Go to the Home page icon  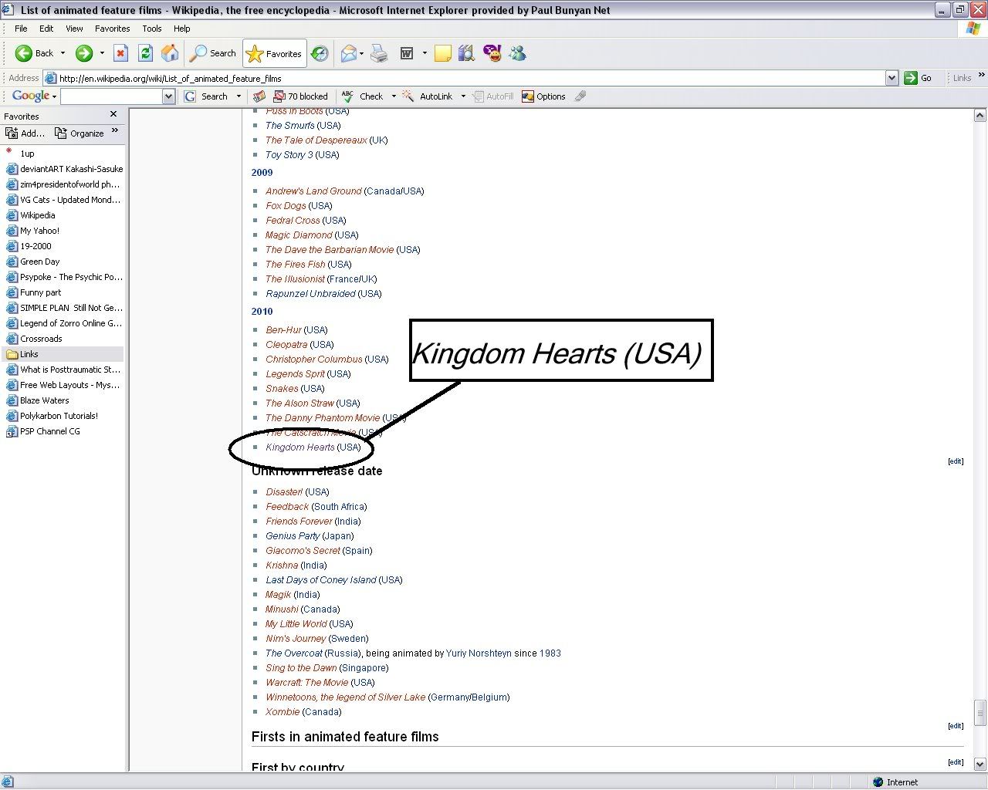pos(170,53)
